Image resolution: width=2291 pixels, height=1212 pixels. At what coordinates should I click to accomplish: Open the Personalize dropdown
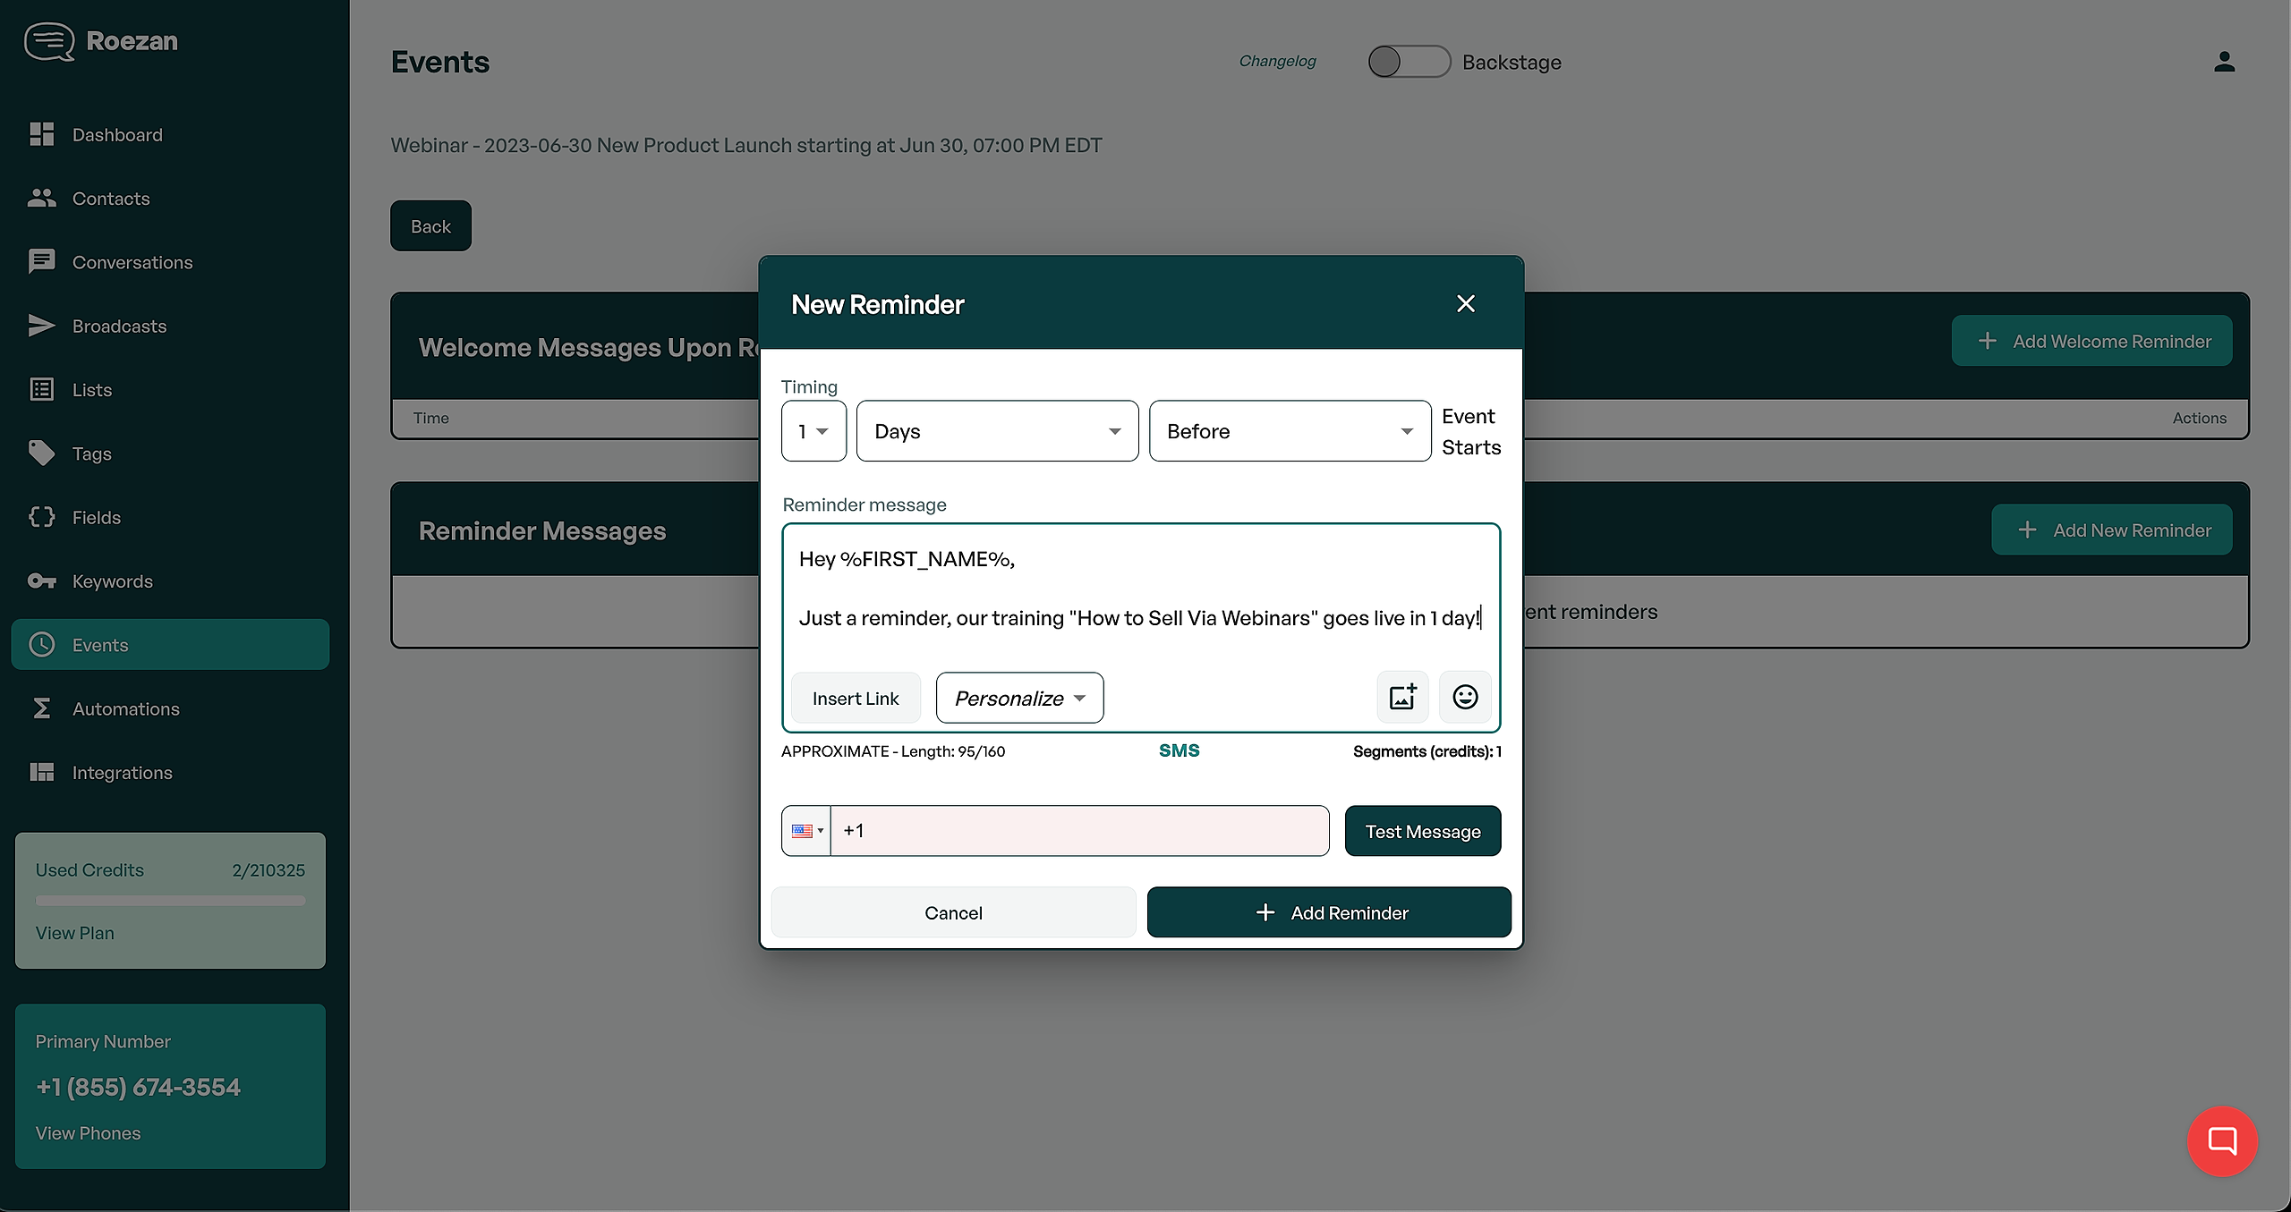1019,698
